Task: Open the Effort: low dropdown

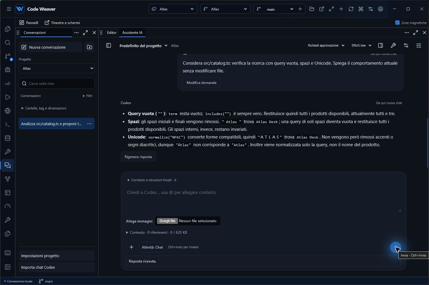Action: coord(361,45)
